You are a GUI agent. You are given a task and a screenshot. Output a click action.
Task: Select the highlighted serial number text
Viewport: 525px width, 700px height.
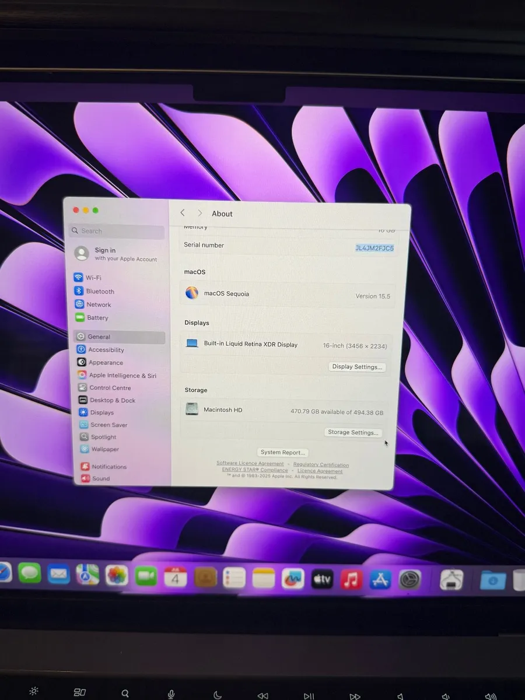pos(374,248)
